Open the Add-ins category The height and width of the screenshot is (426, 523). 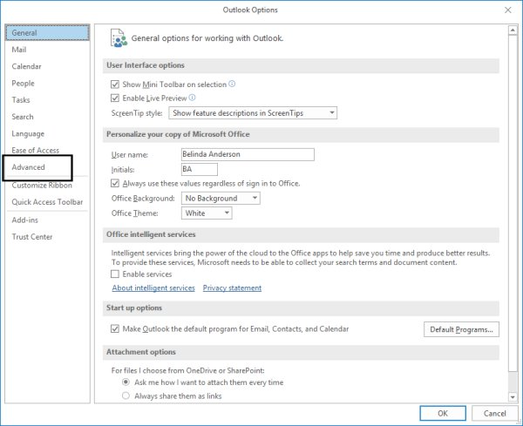(x=47, y=220)
